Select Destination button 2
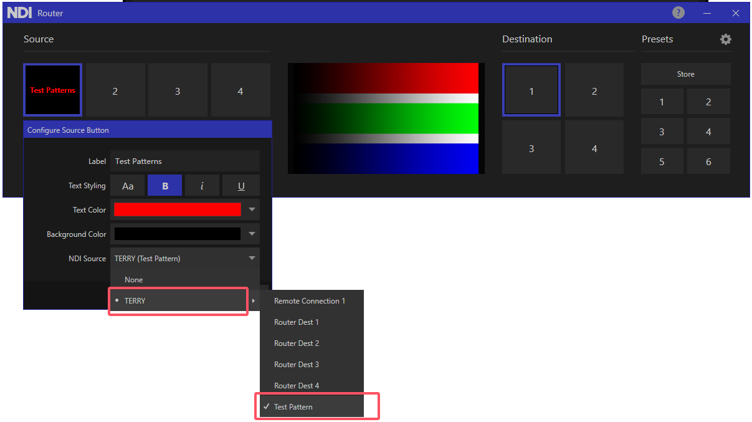 594,91
